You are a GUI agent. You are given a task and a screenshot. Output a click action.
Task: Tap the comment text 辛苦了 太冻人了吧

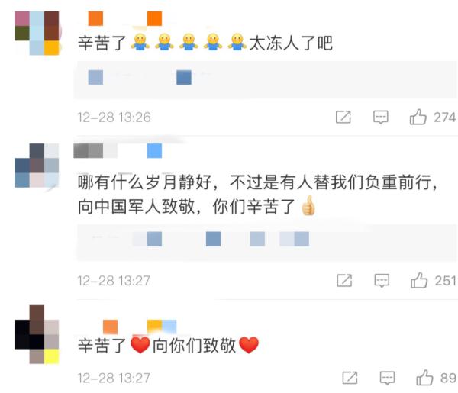point(205,43)
